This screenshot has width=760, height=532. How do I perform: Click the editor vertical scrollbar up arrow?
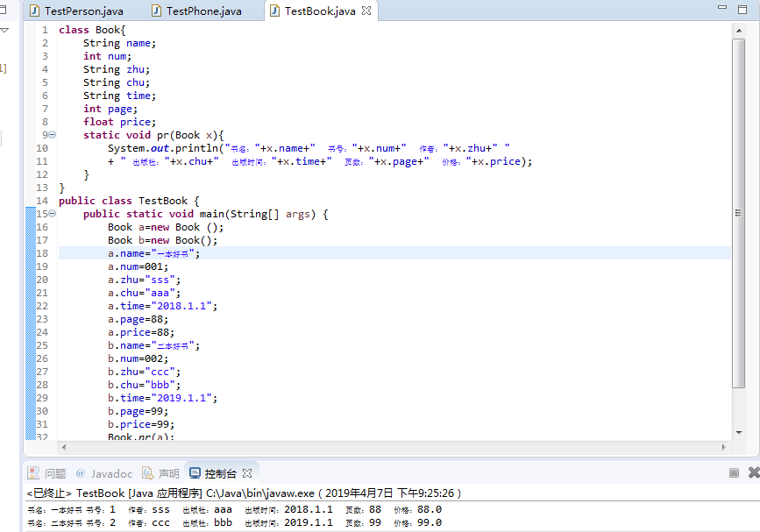[x=739, y=31]
